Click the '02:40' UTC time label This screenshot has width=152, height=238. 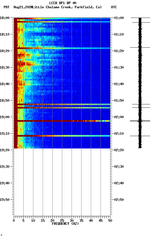pyautogui.click(x=119, y=183)
